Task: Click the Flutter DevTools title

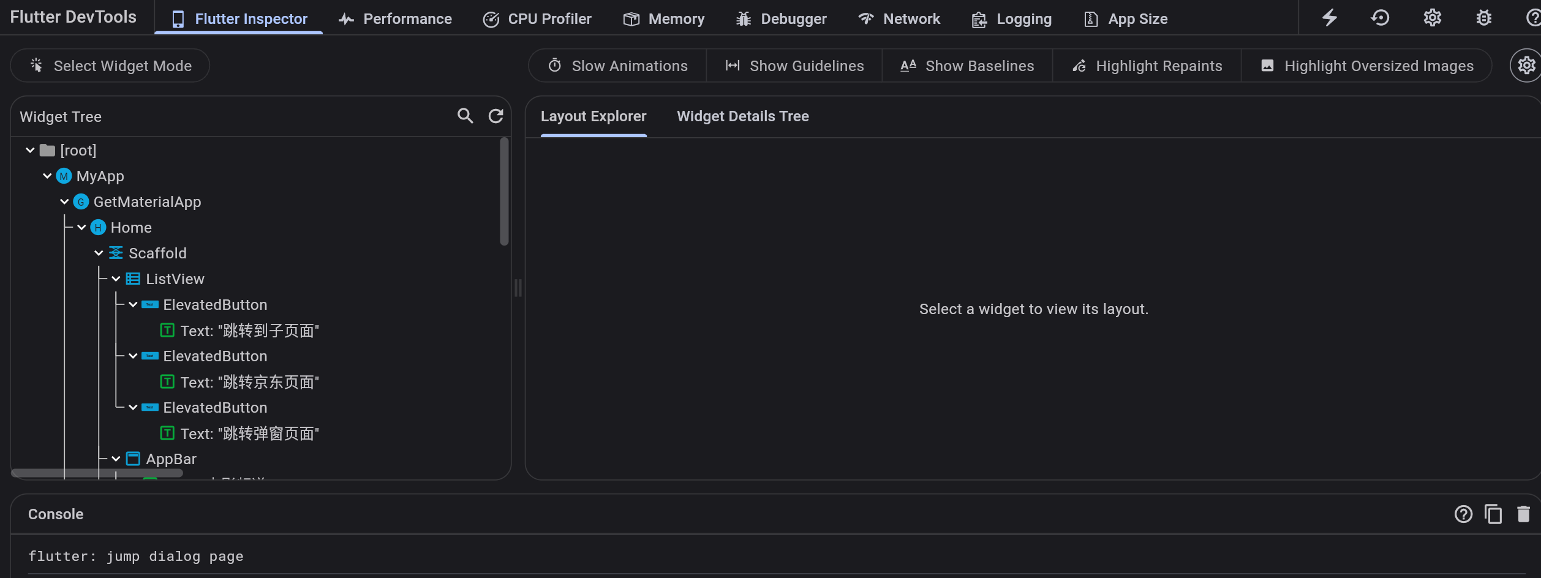Action: 73,17
